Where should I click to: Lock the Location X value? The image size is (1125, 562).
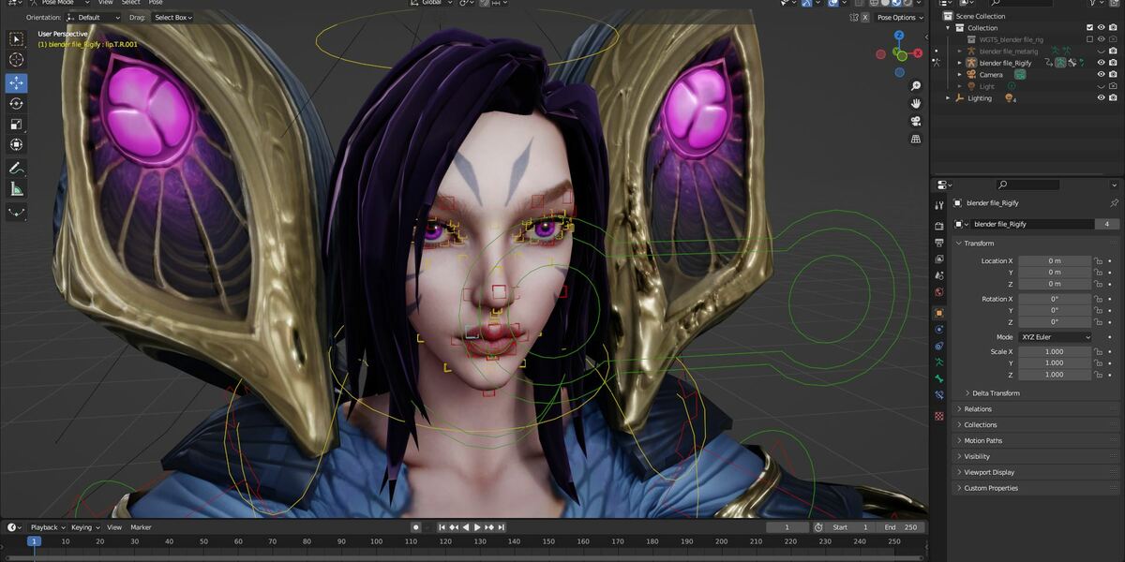(x=1098, y=261)
